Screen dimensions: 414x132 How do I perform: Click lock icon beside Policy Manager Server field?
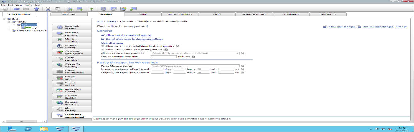(x=242, y=66)
